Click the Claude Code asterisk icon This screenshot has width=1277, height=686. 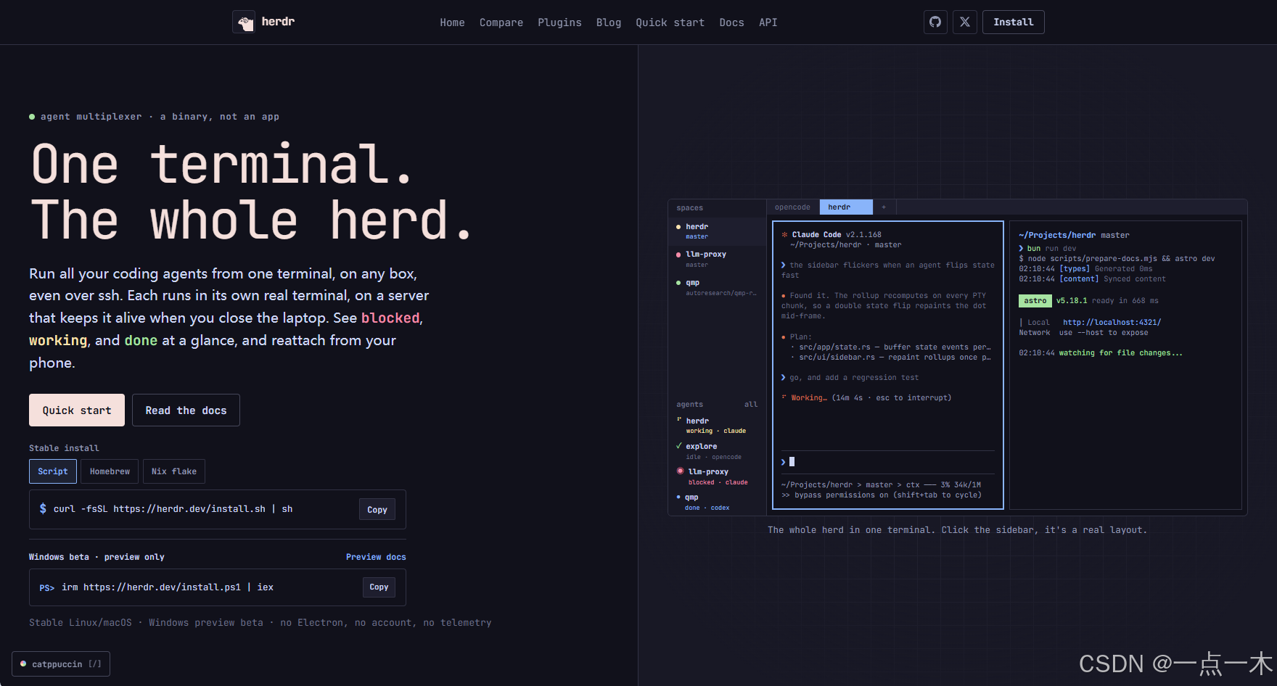coord(784,234)
